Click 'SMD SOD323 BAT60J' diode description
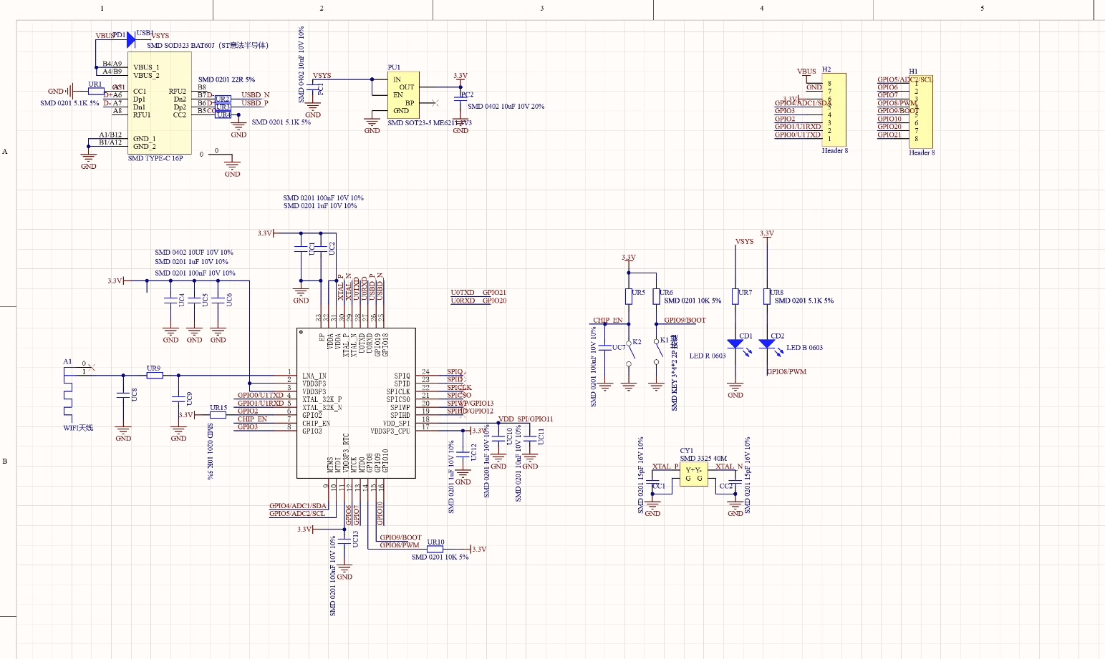This screenshot has width=1105, height=659. pyautogui.click(x=208, y=45)
